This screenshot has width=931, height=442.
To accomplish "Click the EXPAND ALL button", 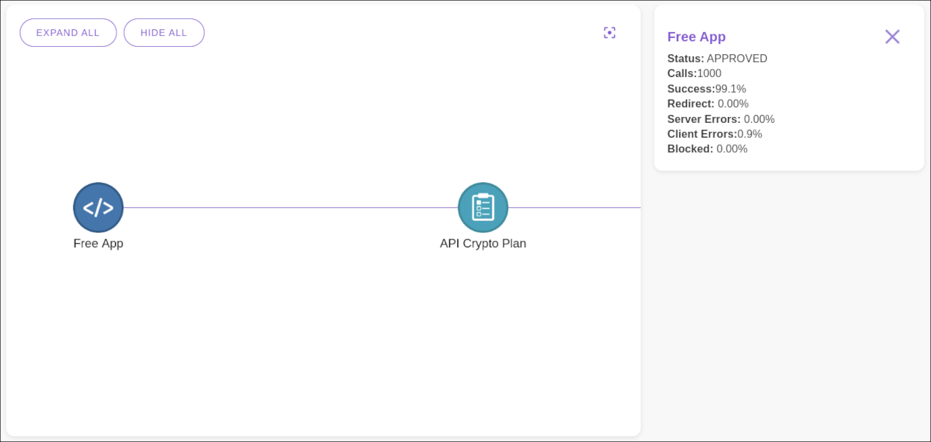I will coord(67,32).
